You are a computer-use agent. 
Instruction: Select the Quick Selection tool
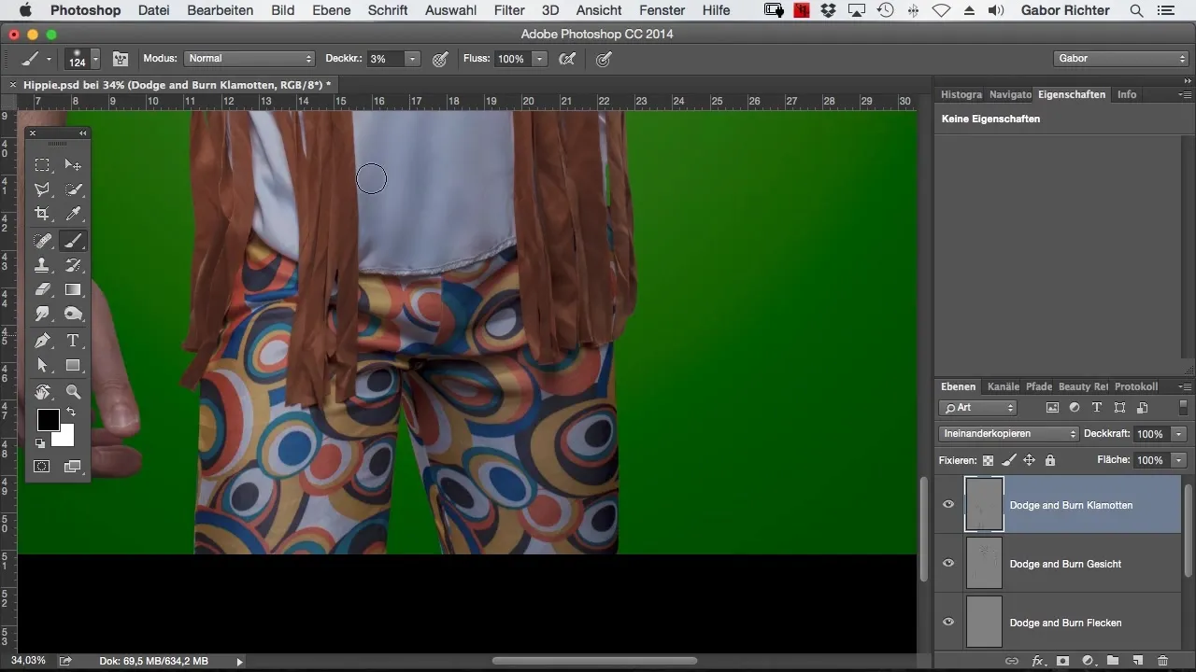73,189
